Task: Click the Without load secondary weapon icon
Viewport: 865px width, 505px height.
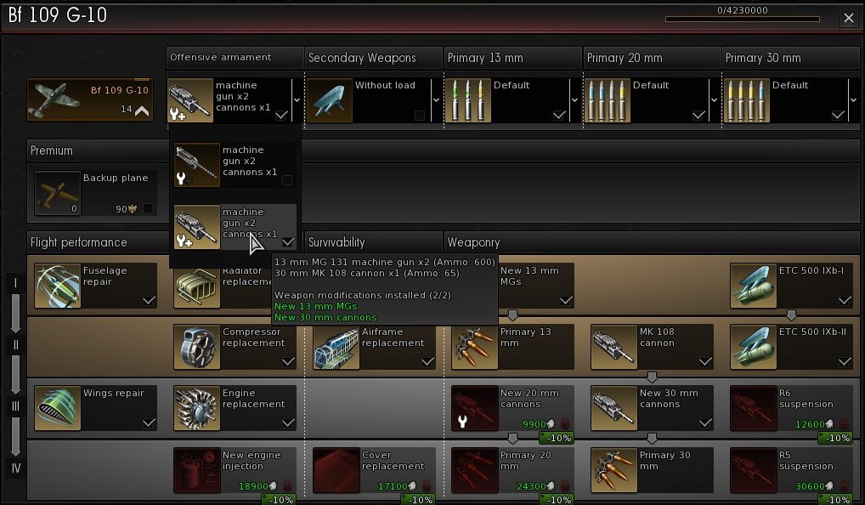Action: tap(330, 100)
